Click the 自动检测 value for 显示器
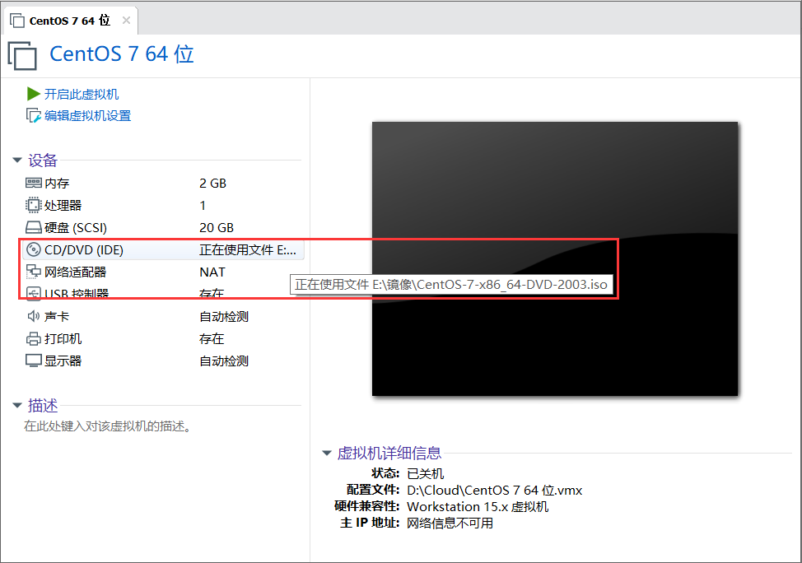Screen dimensions: 802x563 [223, 361]
